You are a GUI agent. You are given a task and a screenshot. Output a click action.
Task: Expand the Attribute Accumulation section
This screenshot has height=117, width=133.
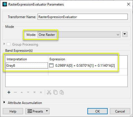click(x=4, y=102)
